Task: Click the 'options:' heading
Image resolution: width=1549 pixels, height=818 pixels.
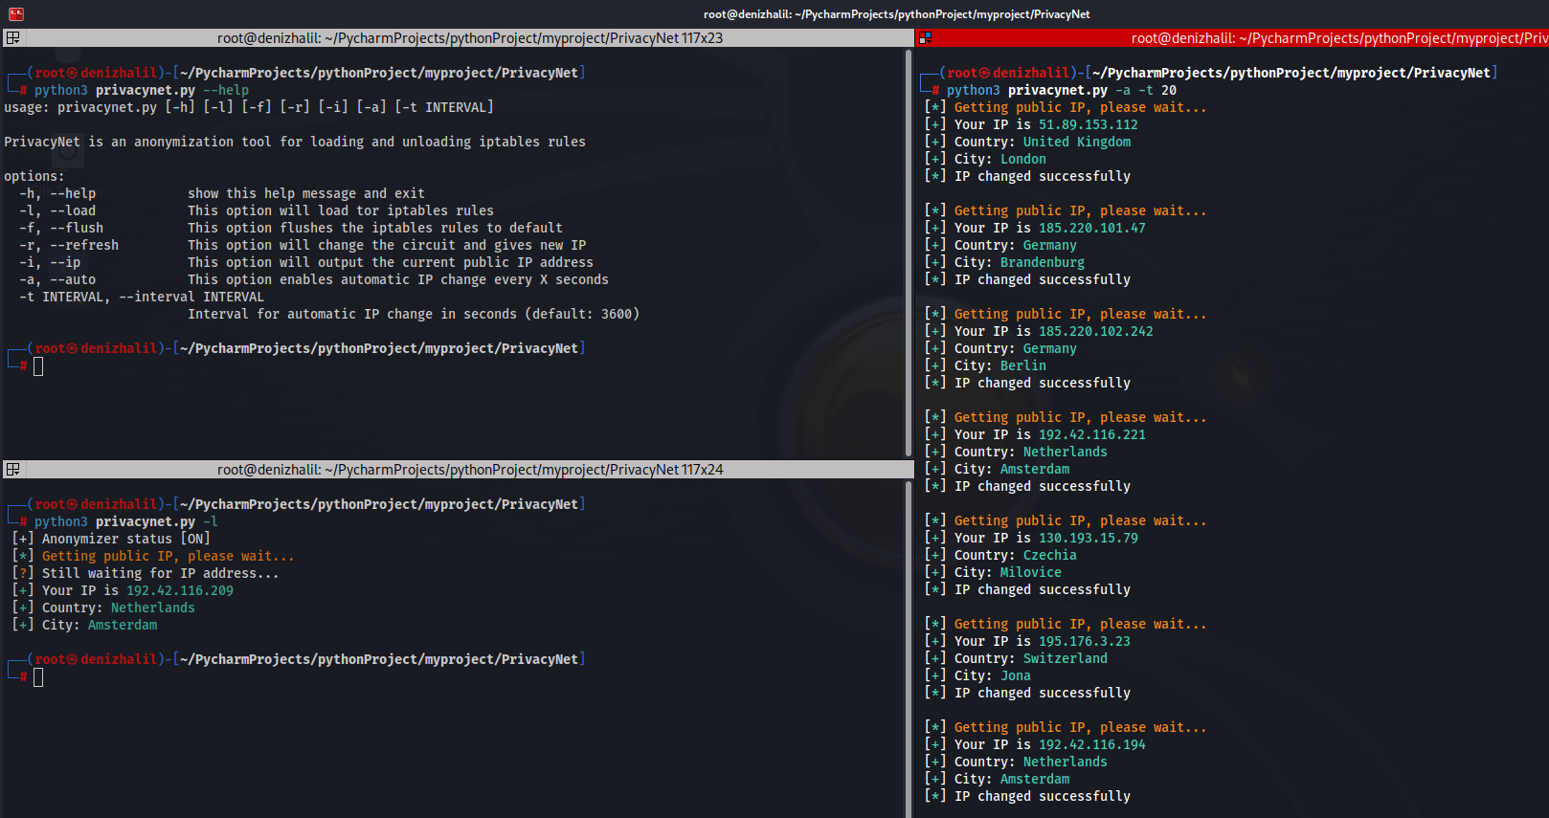Action: [x=34, y=176]
